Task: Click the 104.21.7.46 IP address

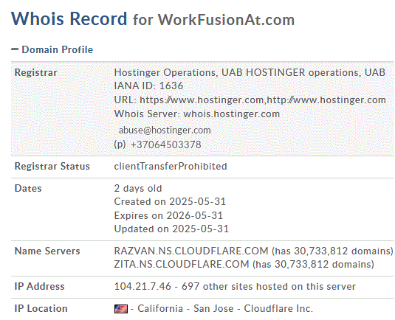Action: (142, 286)
